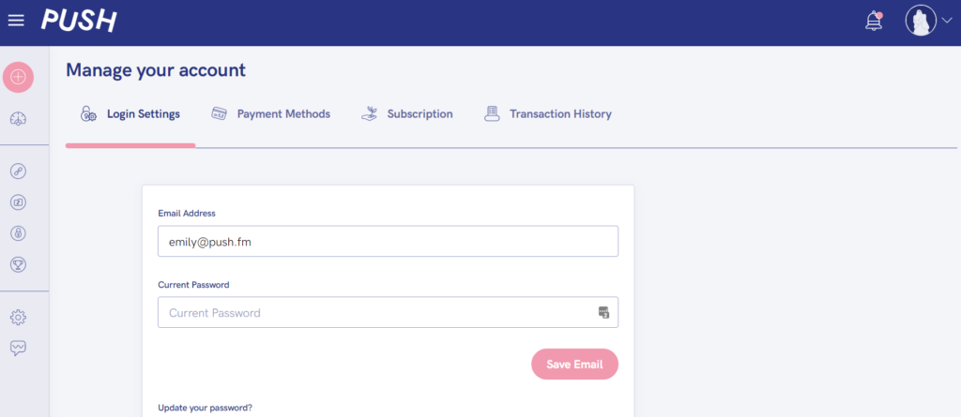Select the padlock icon in sidebar
961x417 pixels.
19,233
